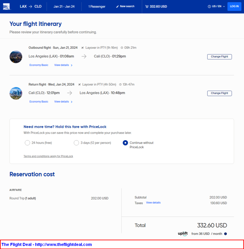The height and width of the screenshot is (249, 244).
Task: Click the pencil icon beside New search
Action: click(117, 7)
